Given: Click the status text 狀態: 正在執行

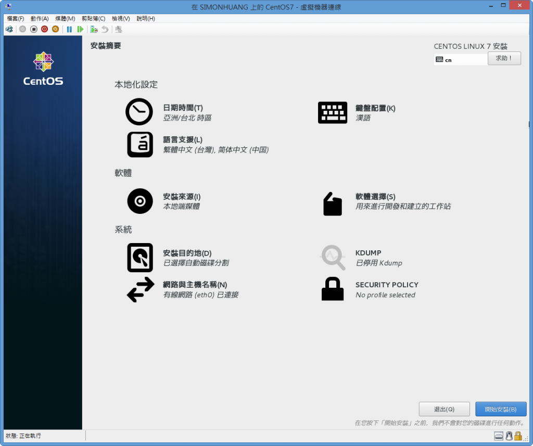Looking at the screenshot, I should 23,436.
